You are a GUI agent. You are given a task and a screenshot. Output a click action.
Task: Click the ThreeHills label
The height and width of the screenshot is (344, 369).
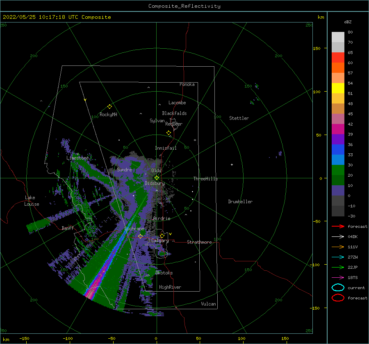206,179
